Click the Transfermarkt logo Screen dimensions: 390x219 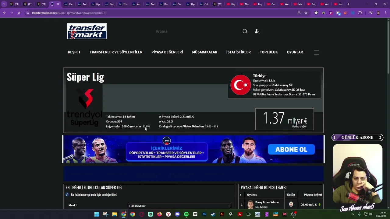point(87,31)
